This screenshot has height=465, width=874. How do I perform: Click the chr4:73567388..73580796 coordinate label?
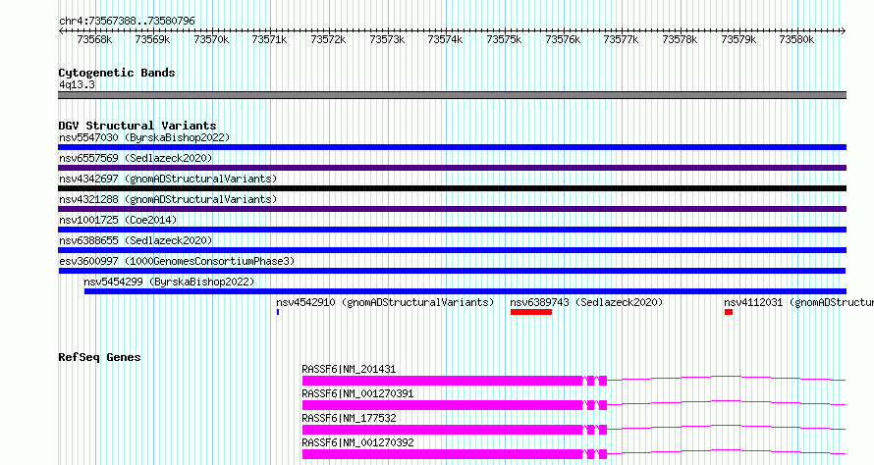click(127, 21)
